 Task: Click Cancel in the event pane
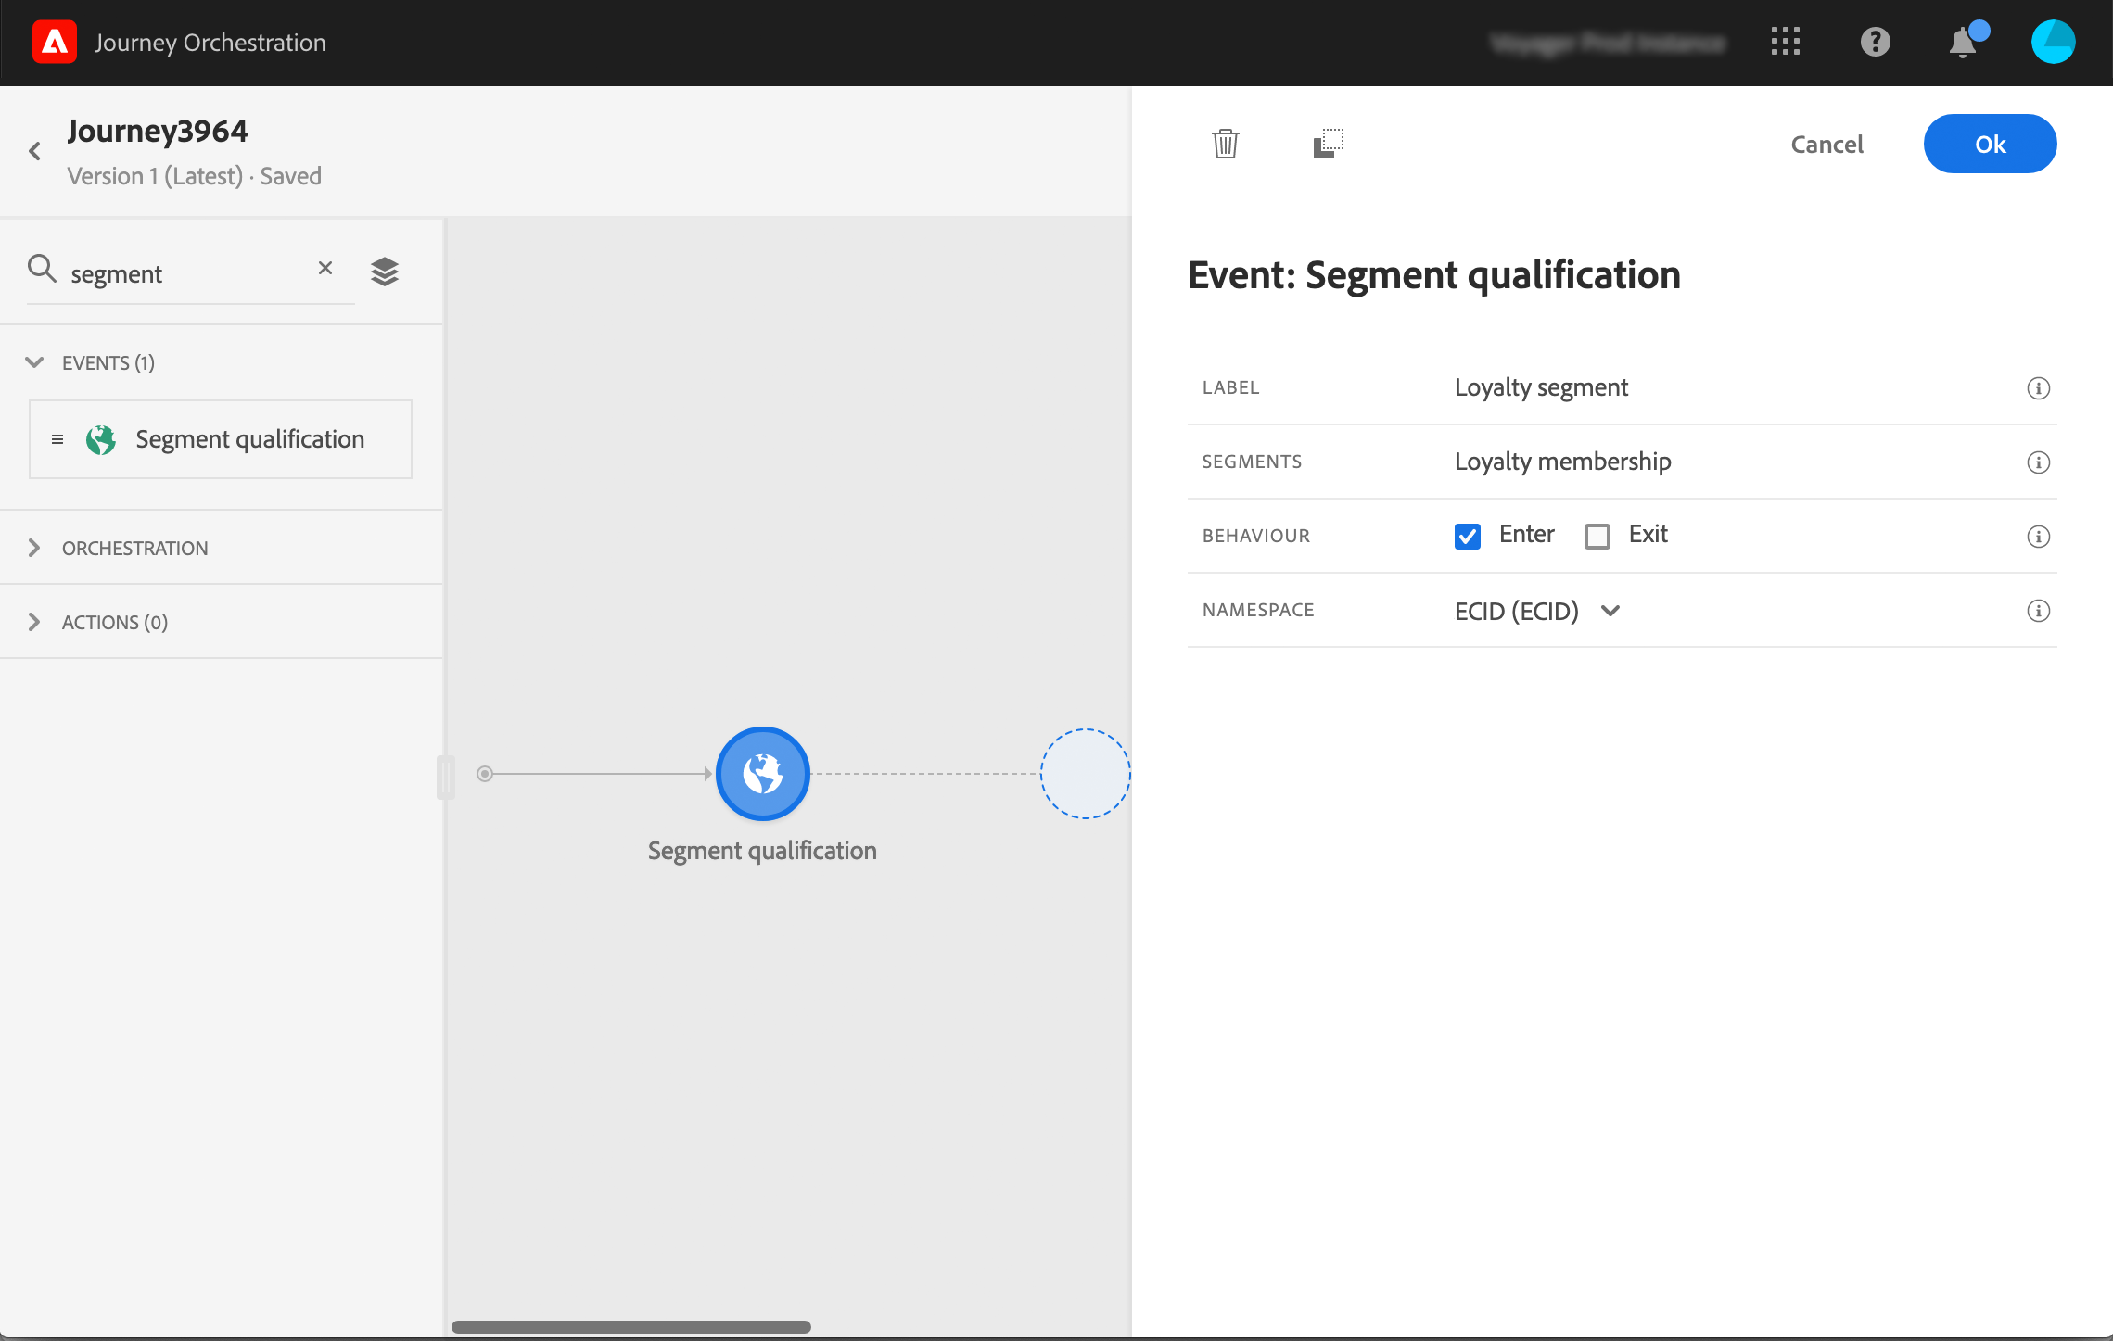[1827, 144]
